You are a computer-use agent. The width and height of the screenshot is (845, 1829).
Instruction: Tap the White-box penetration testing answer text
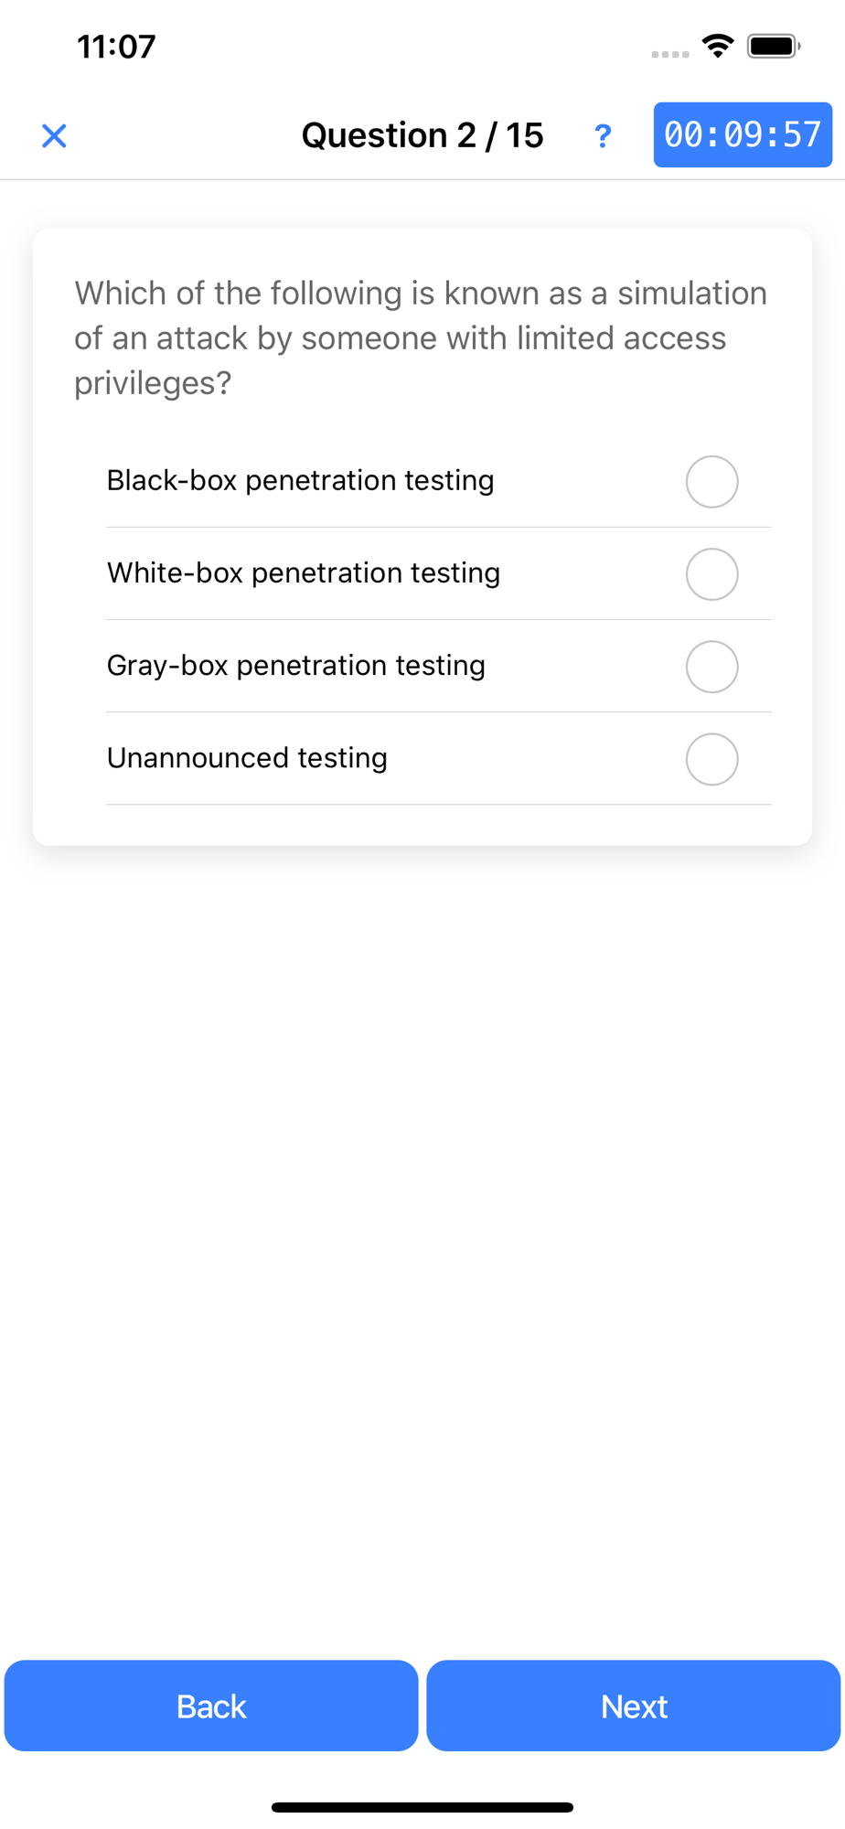point(304,572)
